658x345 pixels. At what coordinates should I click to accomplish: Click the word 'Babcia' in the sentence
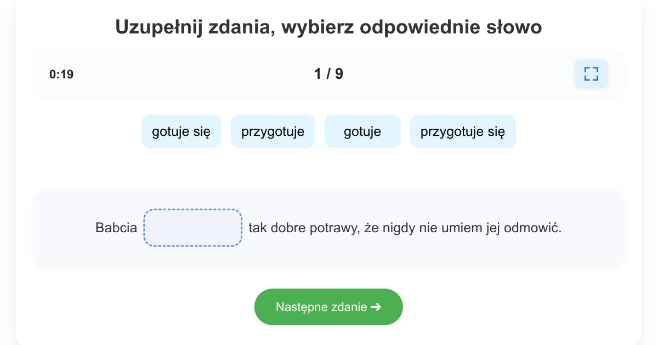(116, 228)
